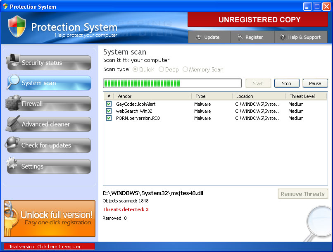Open the Register tab
333x252 pixels.
point(250,37)
